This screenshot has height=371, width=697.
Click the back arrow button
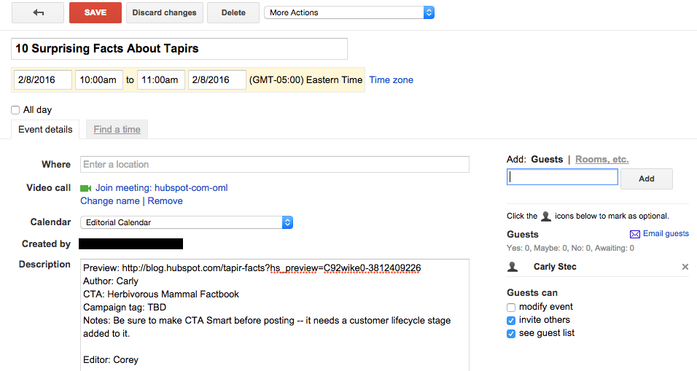[x=38, y=12]
